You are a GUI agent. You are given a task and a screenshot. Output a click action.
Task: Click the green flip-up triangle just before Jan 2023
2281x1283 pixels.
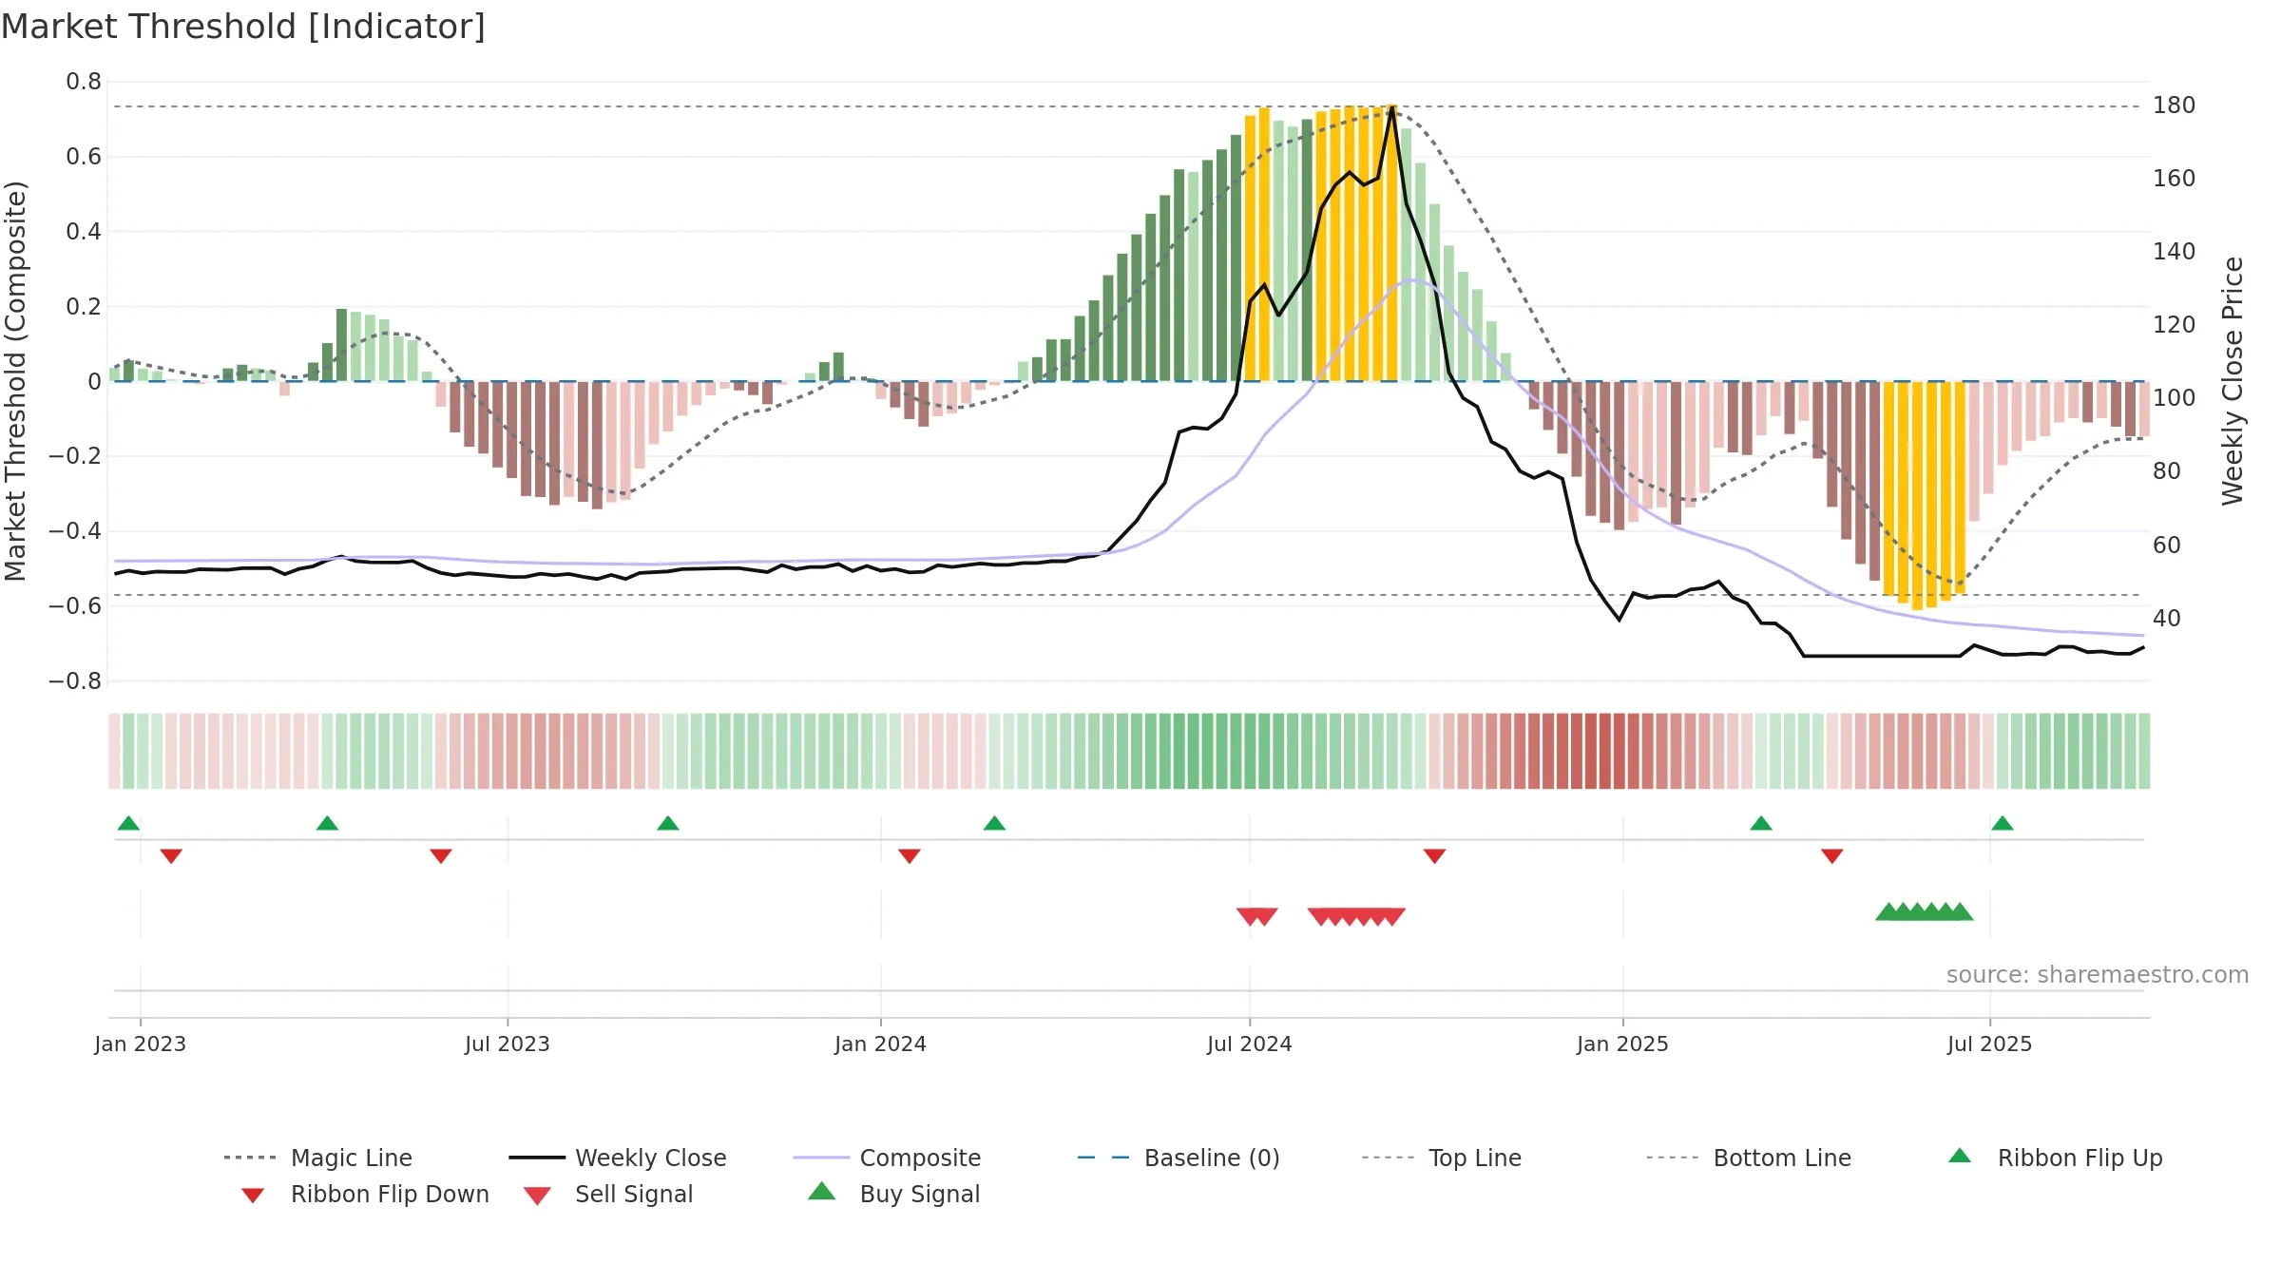[x=128, y=823]
